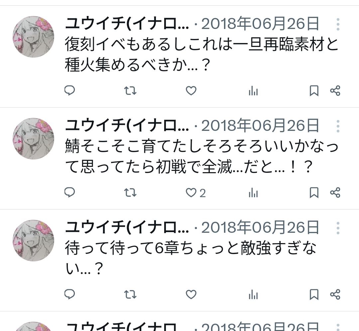View analytics of the 復刻イベ tweet
The image size is (359, 331).
253,91
